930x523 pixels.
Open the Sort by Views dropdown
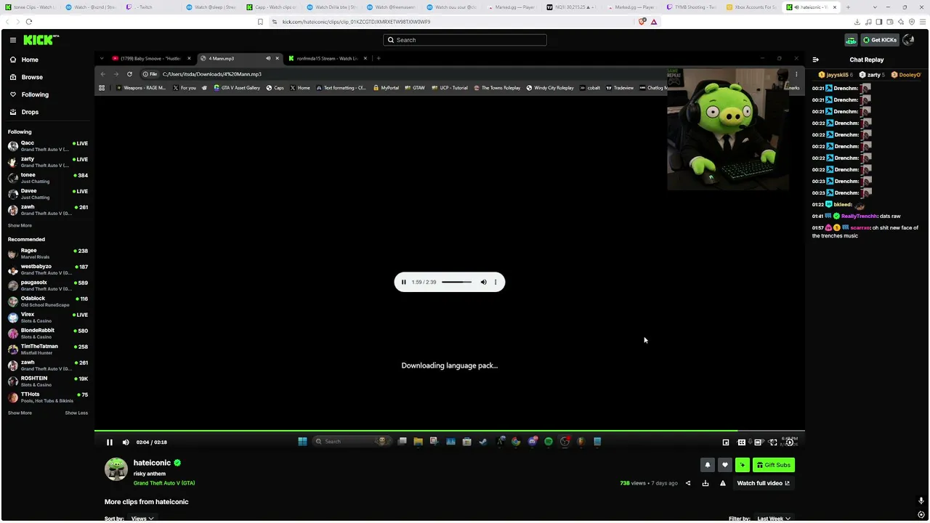142,519
